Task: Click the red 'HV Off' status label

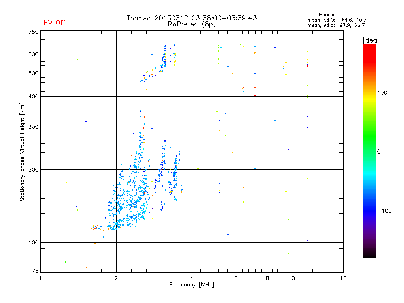Action: coord(55,23)
